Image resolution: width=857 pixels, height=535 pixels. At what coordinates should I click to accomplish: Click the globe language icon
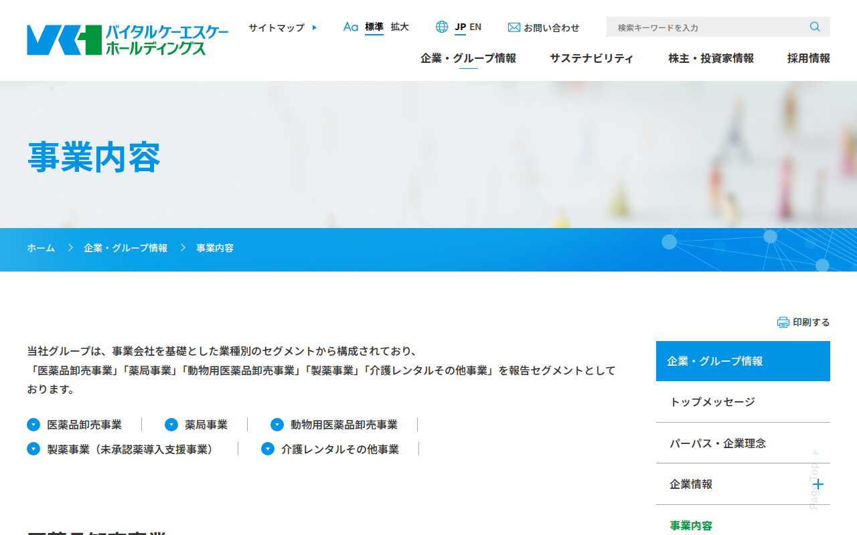(442, 27)
